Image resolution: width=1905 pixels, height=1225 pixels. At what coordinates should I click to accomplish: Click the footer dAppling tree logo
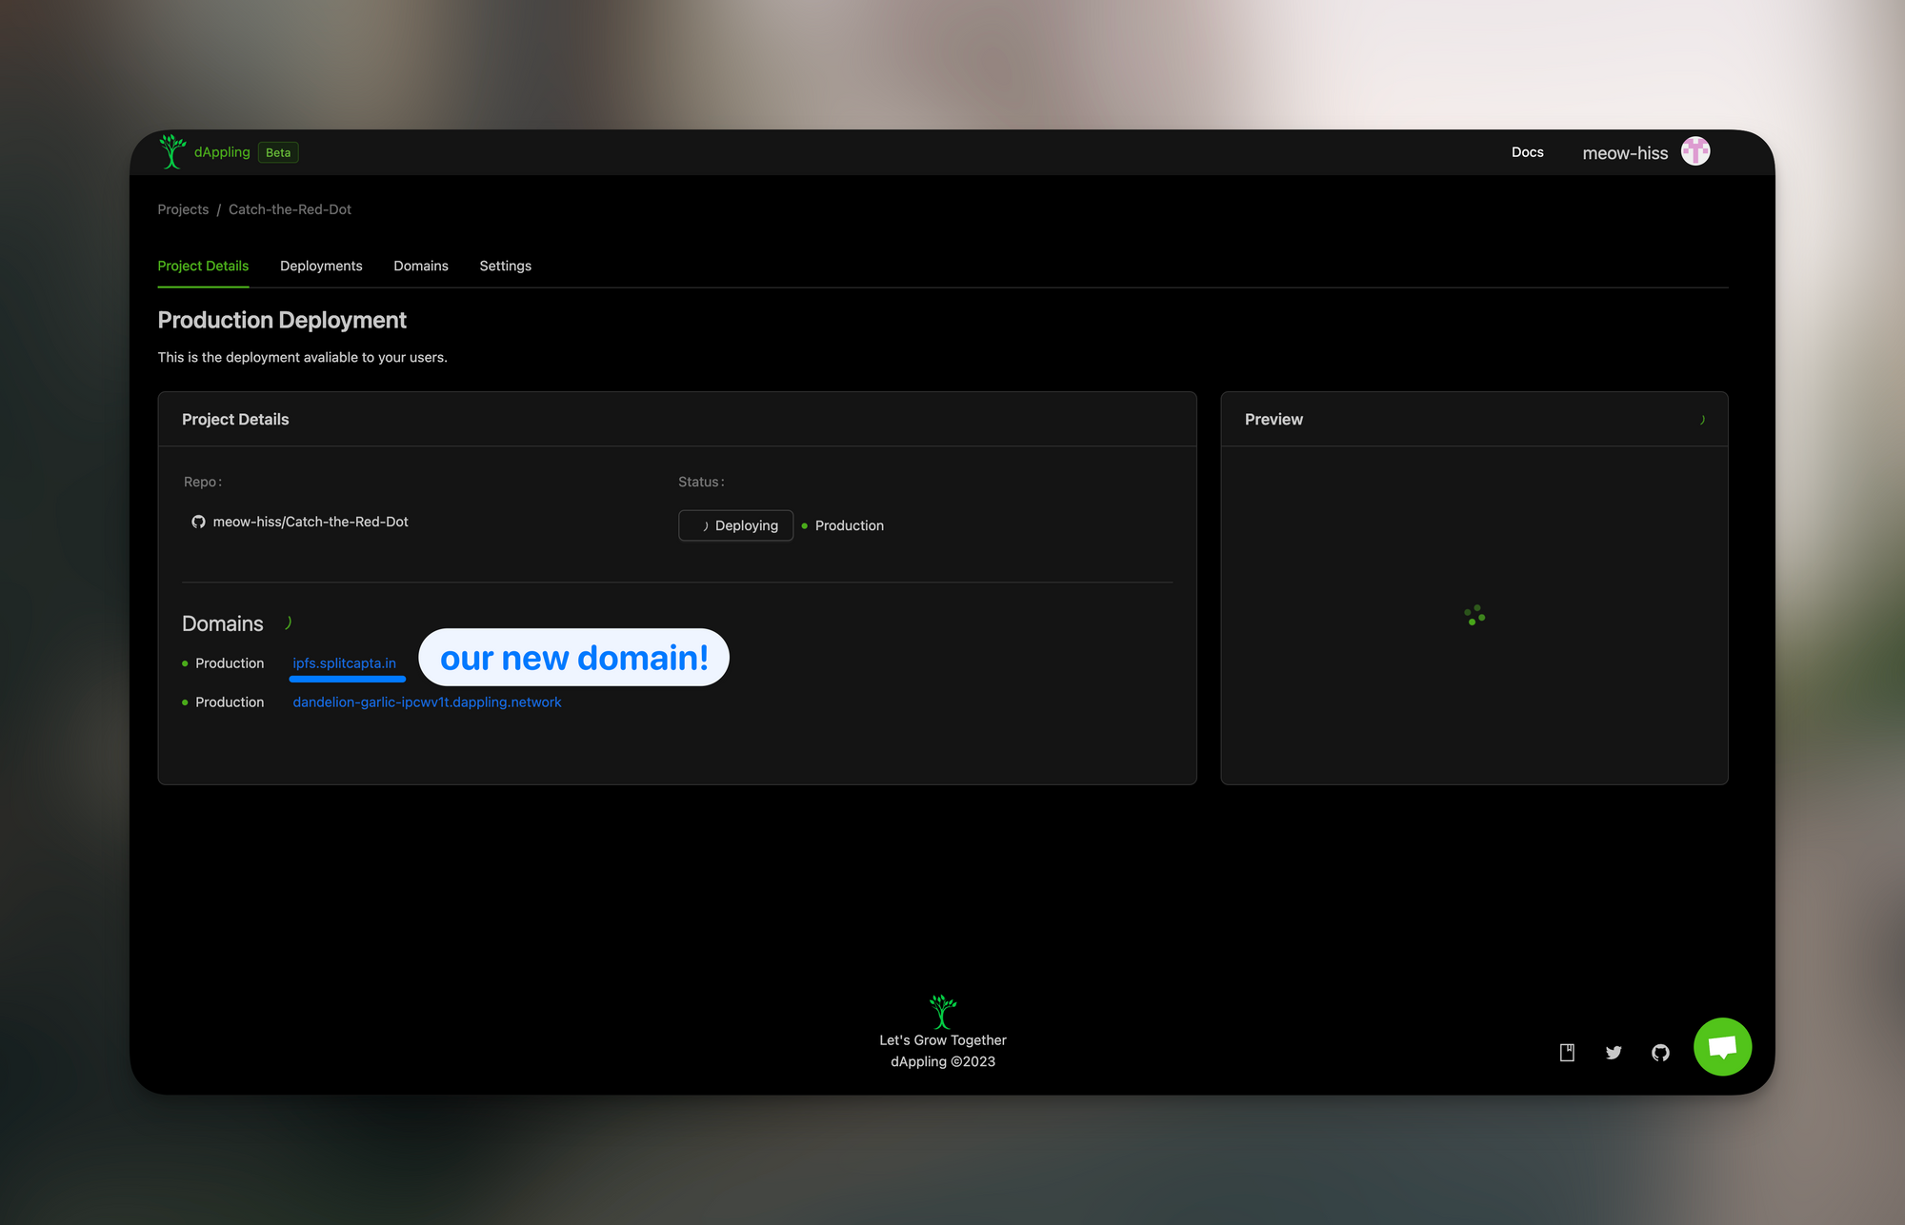pos(942,1012)
